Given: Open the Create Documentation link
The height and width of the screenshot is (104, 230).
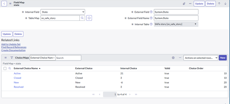Looking at the screenshot, I should point(13,50).
